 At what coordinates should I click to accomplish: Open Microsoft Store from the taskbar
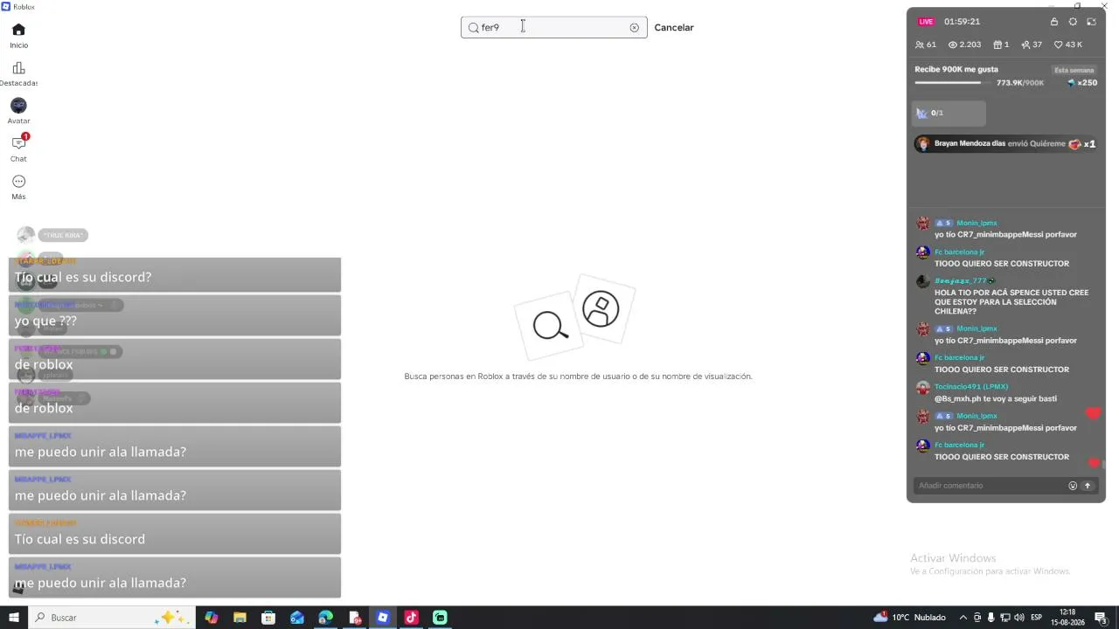click(x=268, y=618)
